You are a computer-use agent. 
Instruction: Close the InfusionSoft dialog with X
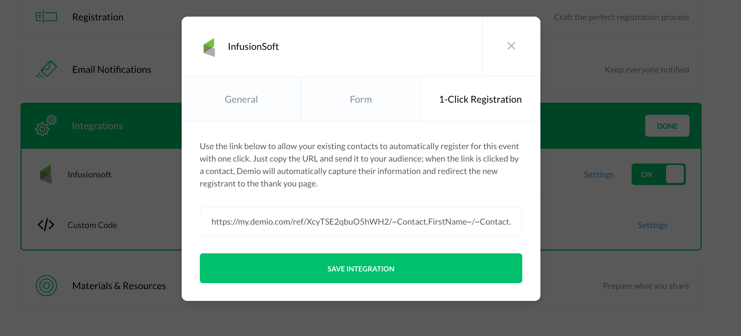point(511,46)
